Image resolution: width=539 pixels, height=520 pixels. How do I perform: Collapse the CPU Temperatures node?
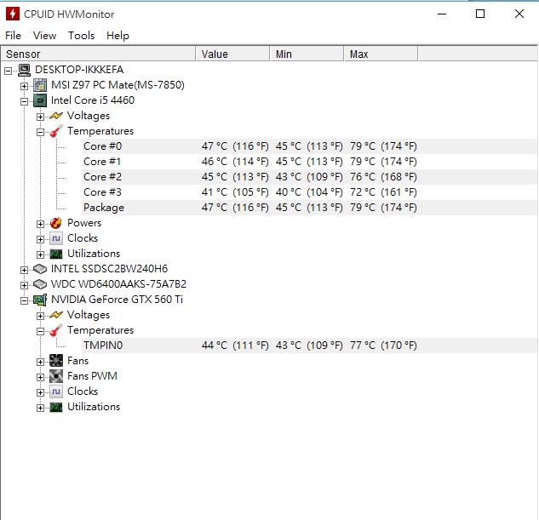pyautogui.click(x=40, y=132)
